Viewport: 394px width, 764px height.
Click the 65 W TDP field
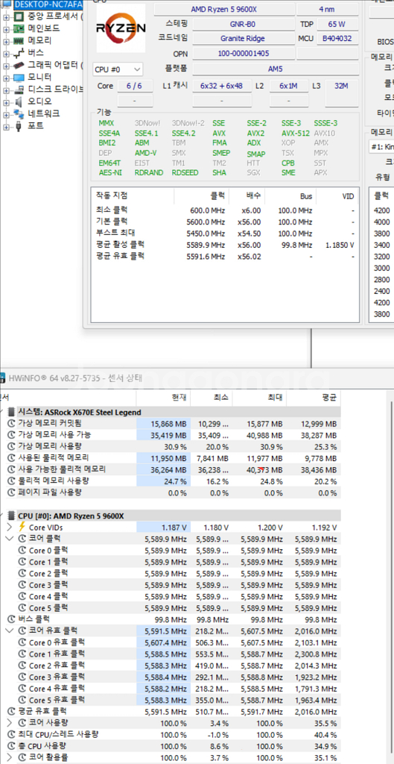click(338, 23)
